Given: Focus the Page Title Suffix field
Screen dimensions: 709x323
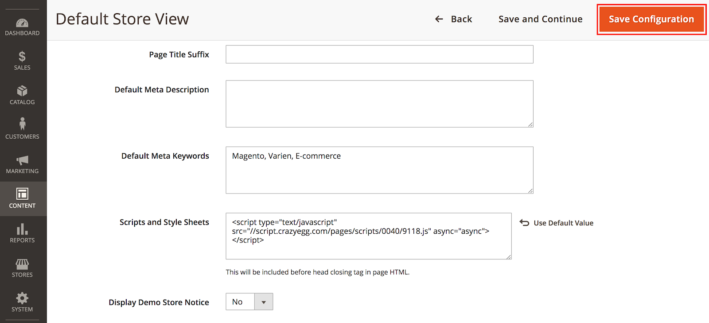Looking at the screenshot, I should point(379,54).
